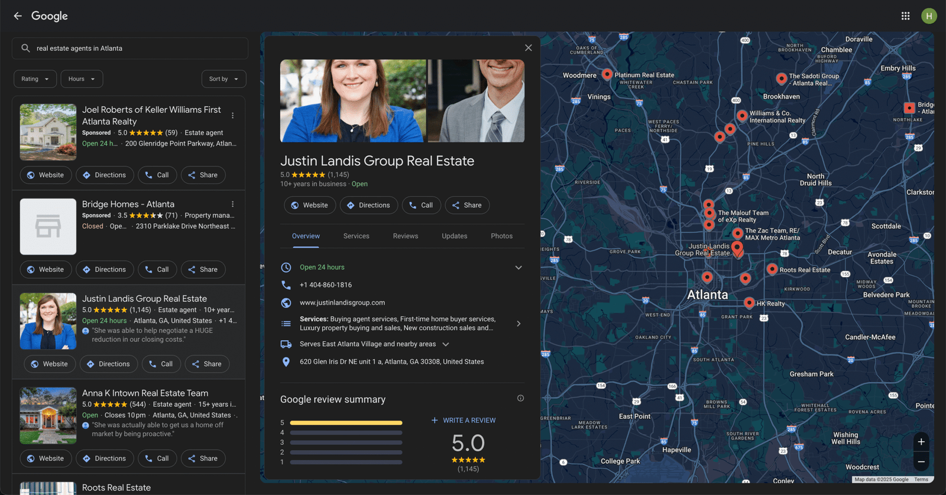This screenshot has width=946, height=495.
Task: Select the Platinum Real Estate map pin
Action: [x=607, y=74]
